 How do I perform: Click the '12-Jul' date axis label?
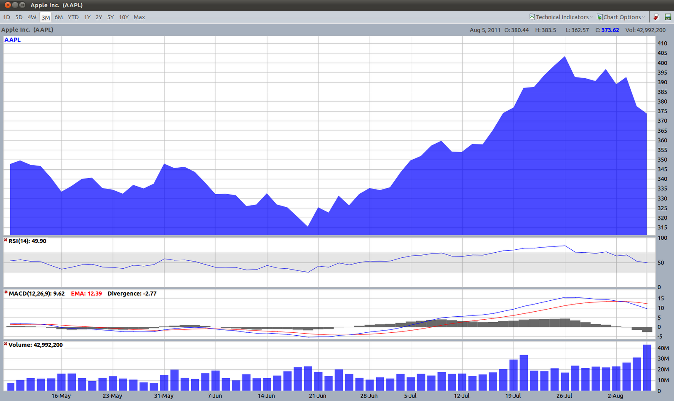click(462, 396)
